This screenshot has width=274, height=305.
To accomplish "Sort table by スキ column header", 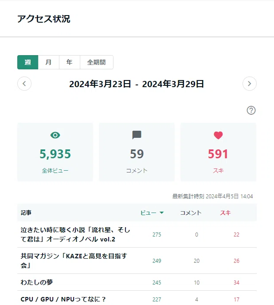I will pyautogui.click(x=225, y=213).
